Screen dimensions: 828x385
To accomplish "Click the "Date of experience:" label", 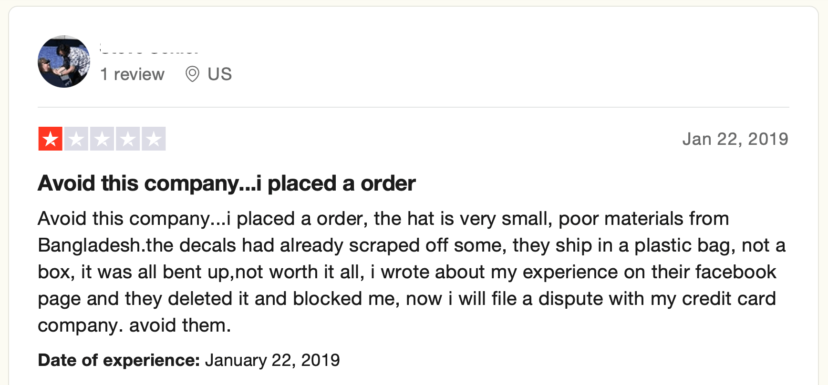I will [x=119, y=360].
